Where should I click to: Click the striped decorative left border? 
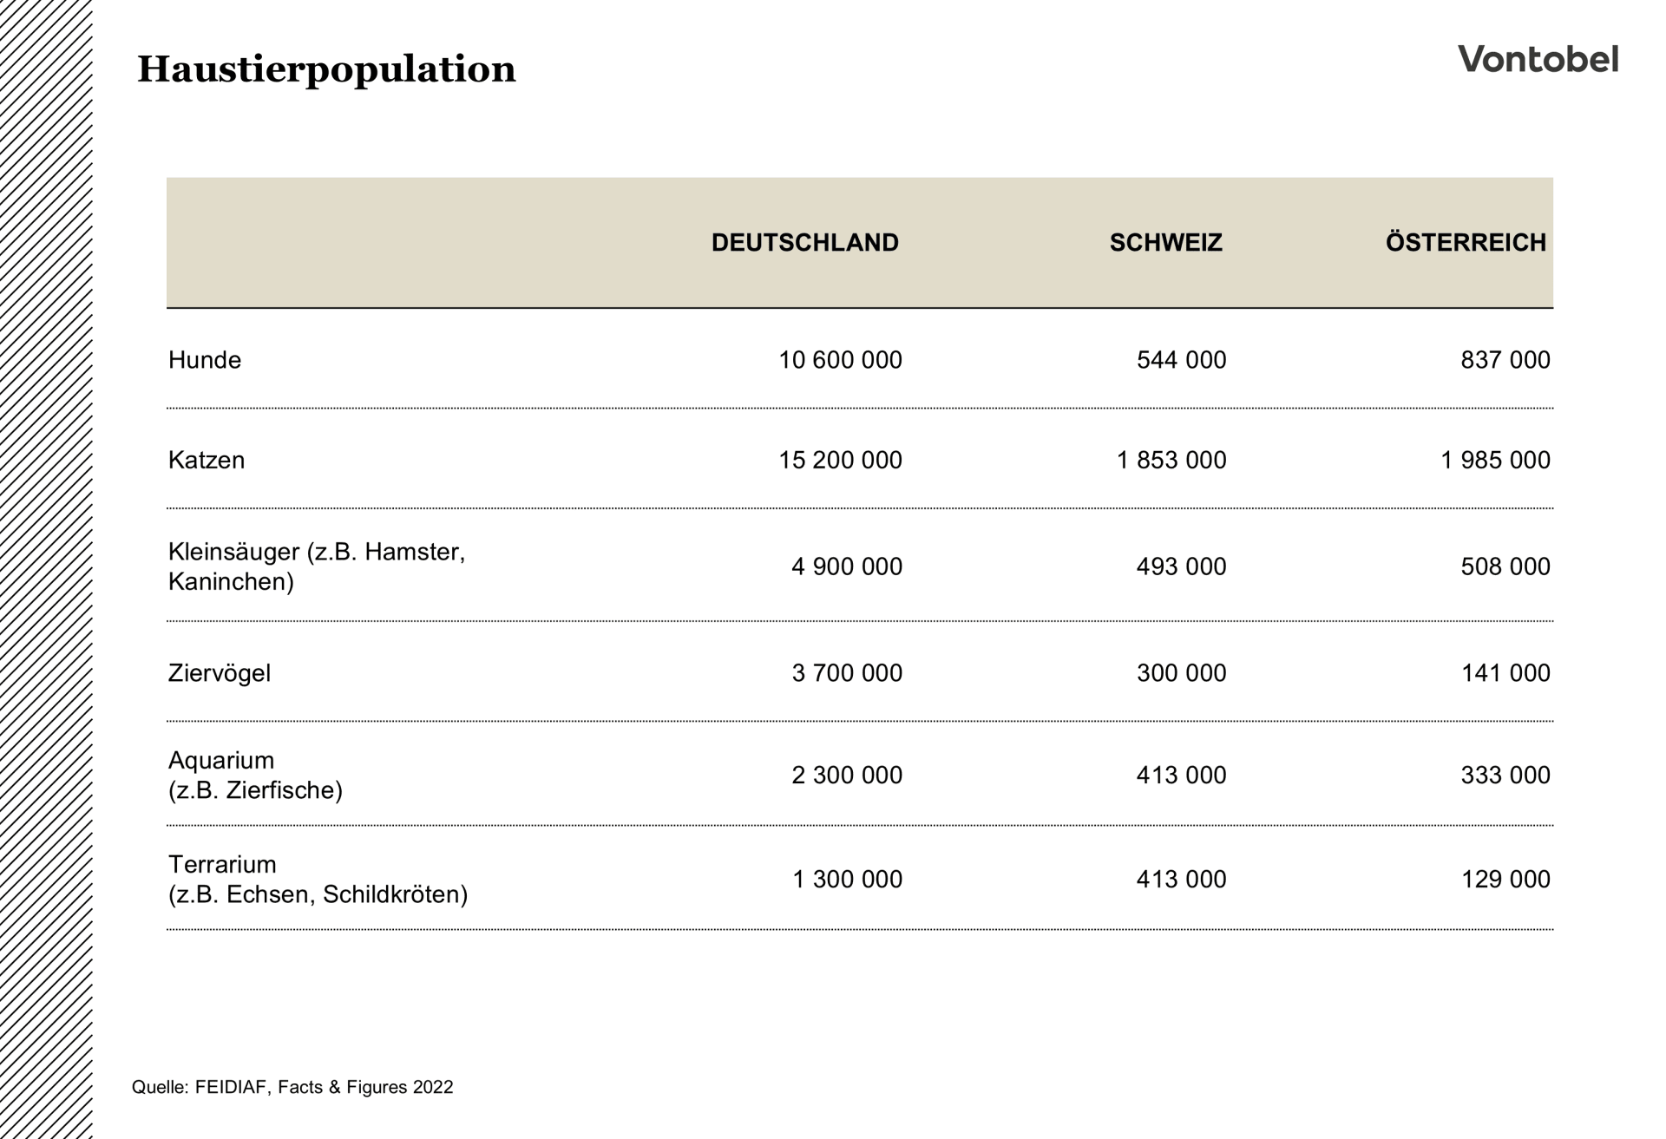point(46,569)
